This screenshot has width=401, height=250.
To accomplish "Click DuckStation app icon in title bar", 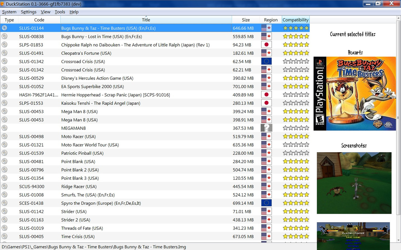I will click(3, 3).
